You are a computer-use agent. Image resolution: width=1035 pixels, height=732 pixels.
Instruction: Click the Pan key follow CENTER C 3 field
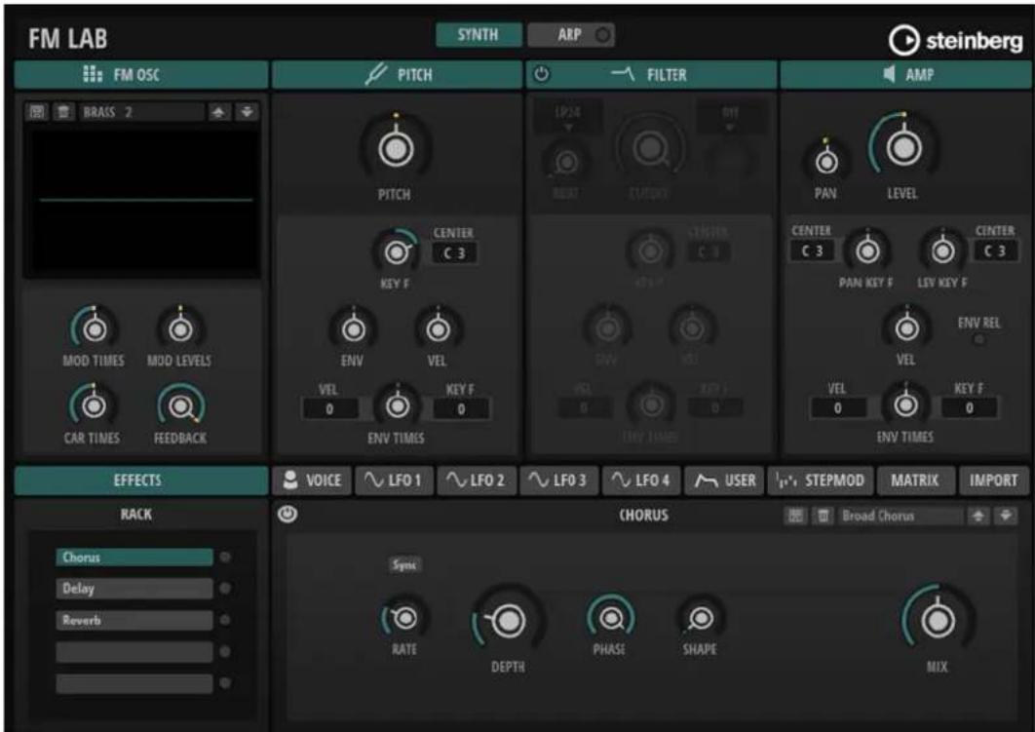coord(813,251)
